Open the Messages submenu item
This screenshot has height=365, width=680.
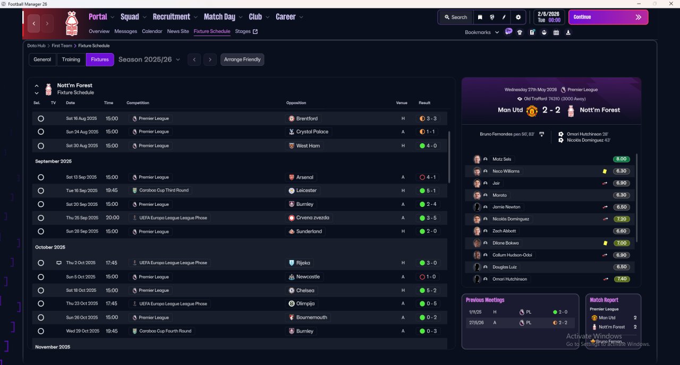coord(125,31)
